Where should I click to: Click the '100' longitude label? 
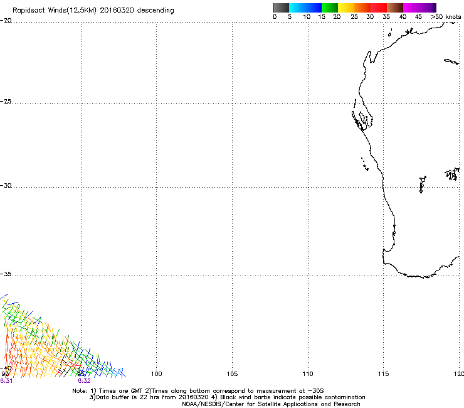pyautogui.click(x=157, y=374)
